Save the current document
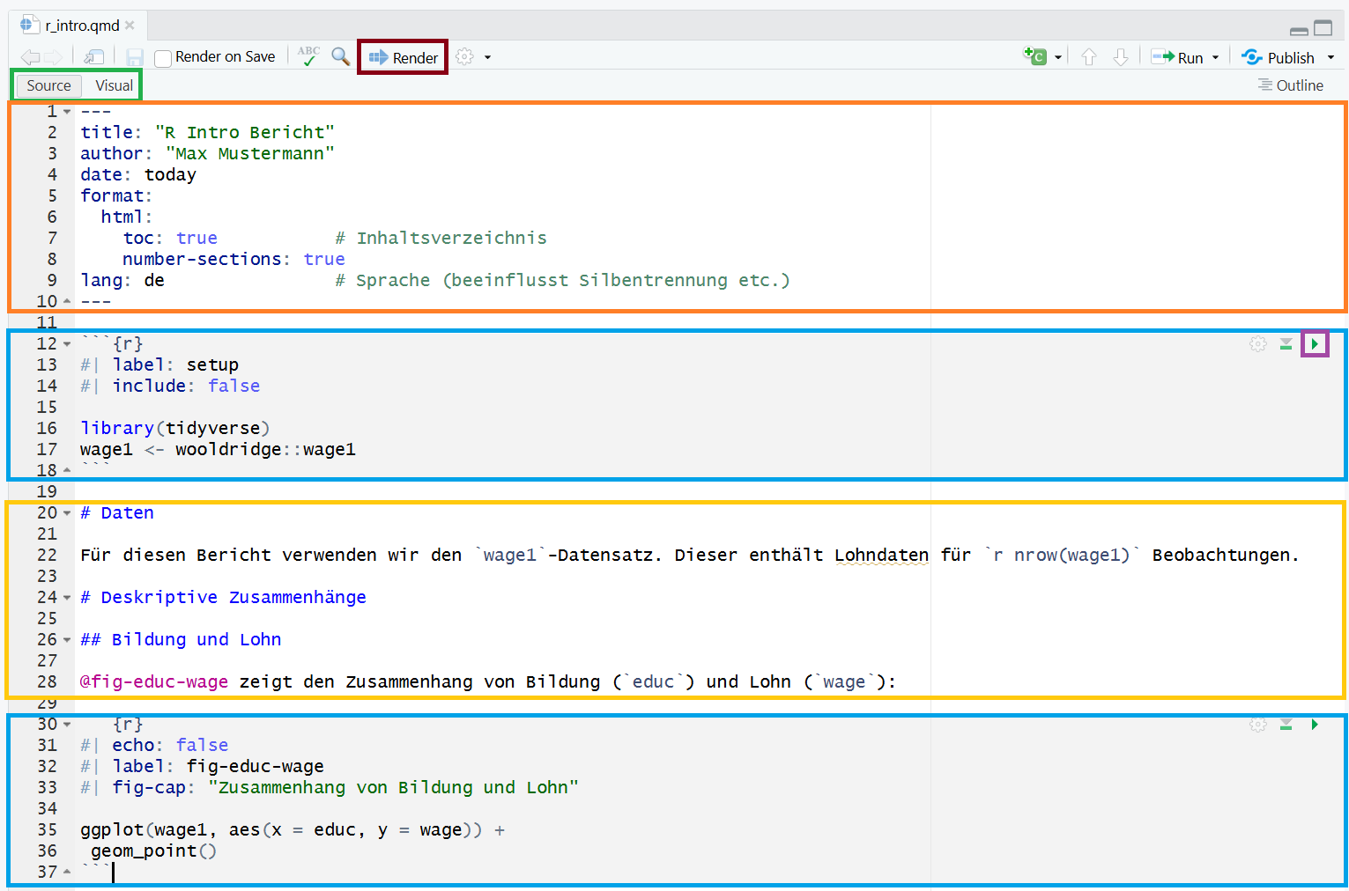1349x891 pixels. [x=135, y=57]
